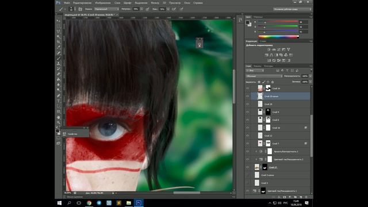The image size is (368, 207).
Task: Open layer blend mode dropdown
Action: click(264, 76)
